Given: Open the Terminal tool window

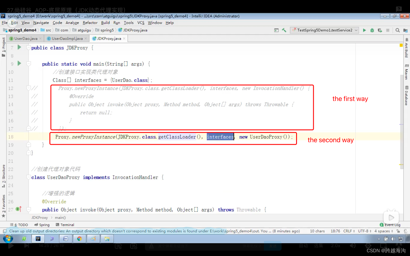Looking at the screenshot, I should click(x=65, y=225).
